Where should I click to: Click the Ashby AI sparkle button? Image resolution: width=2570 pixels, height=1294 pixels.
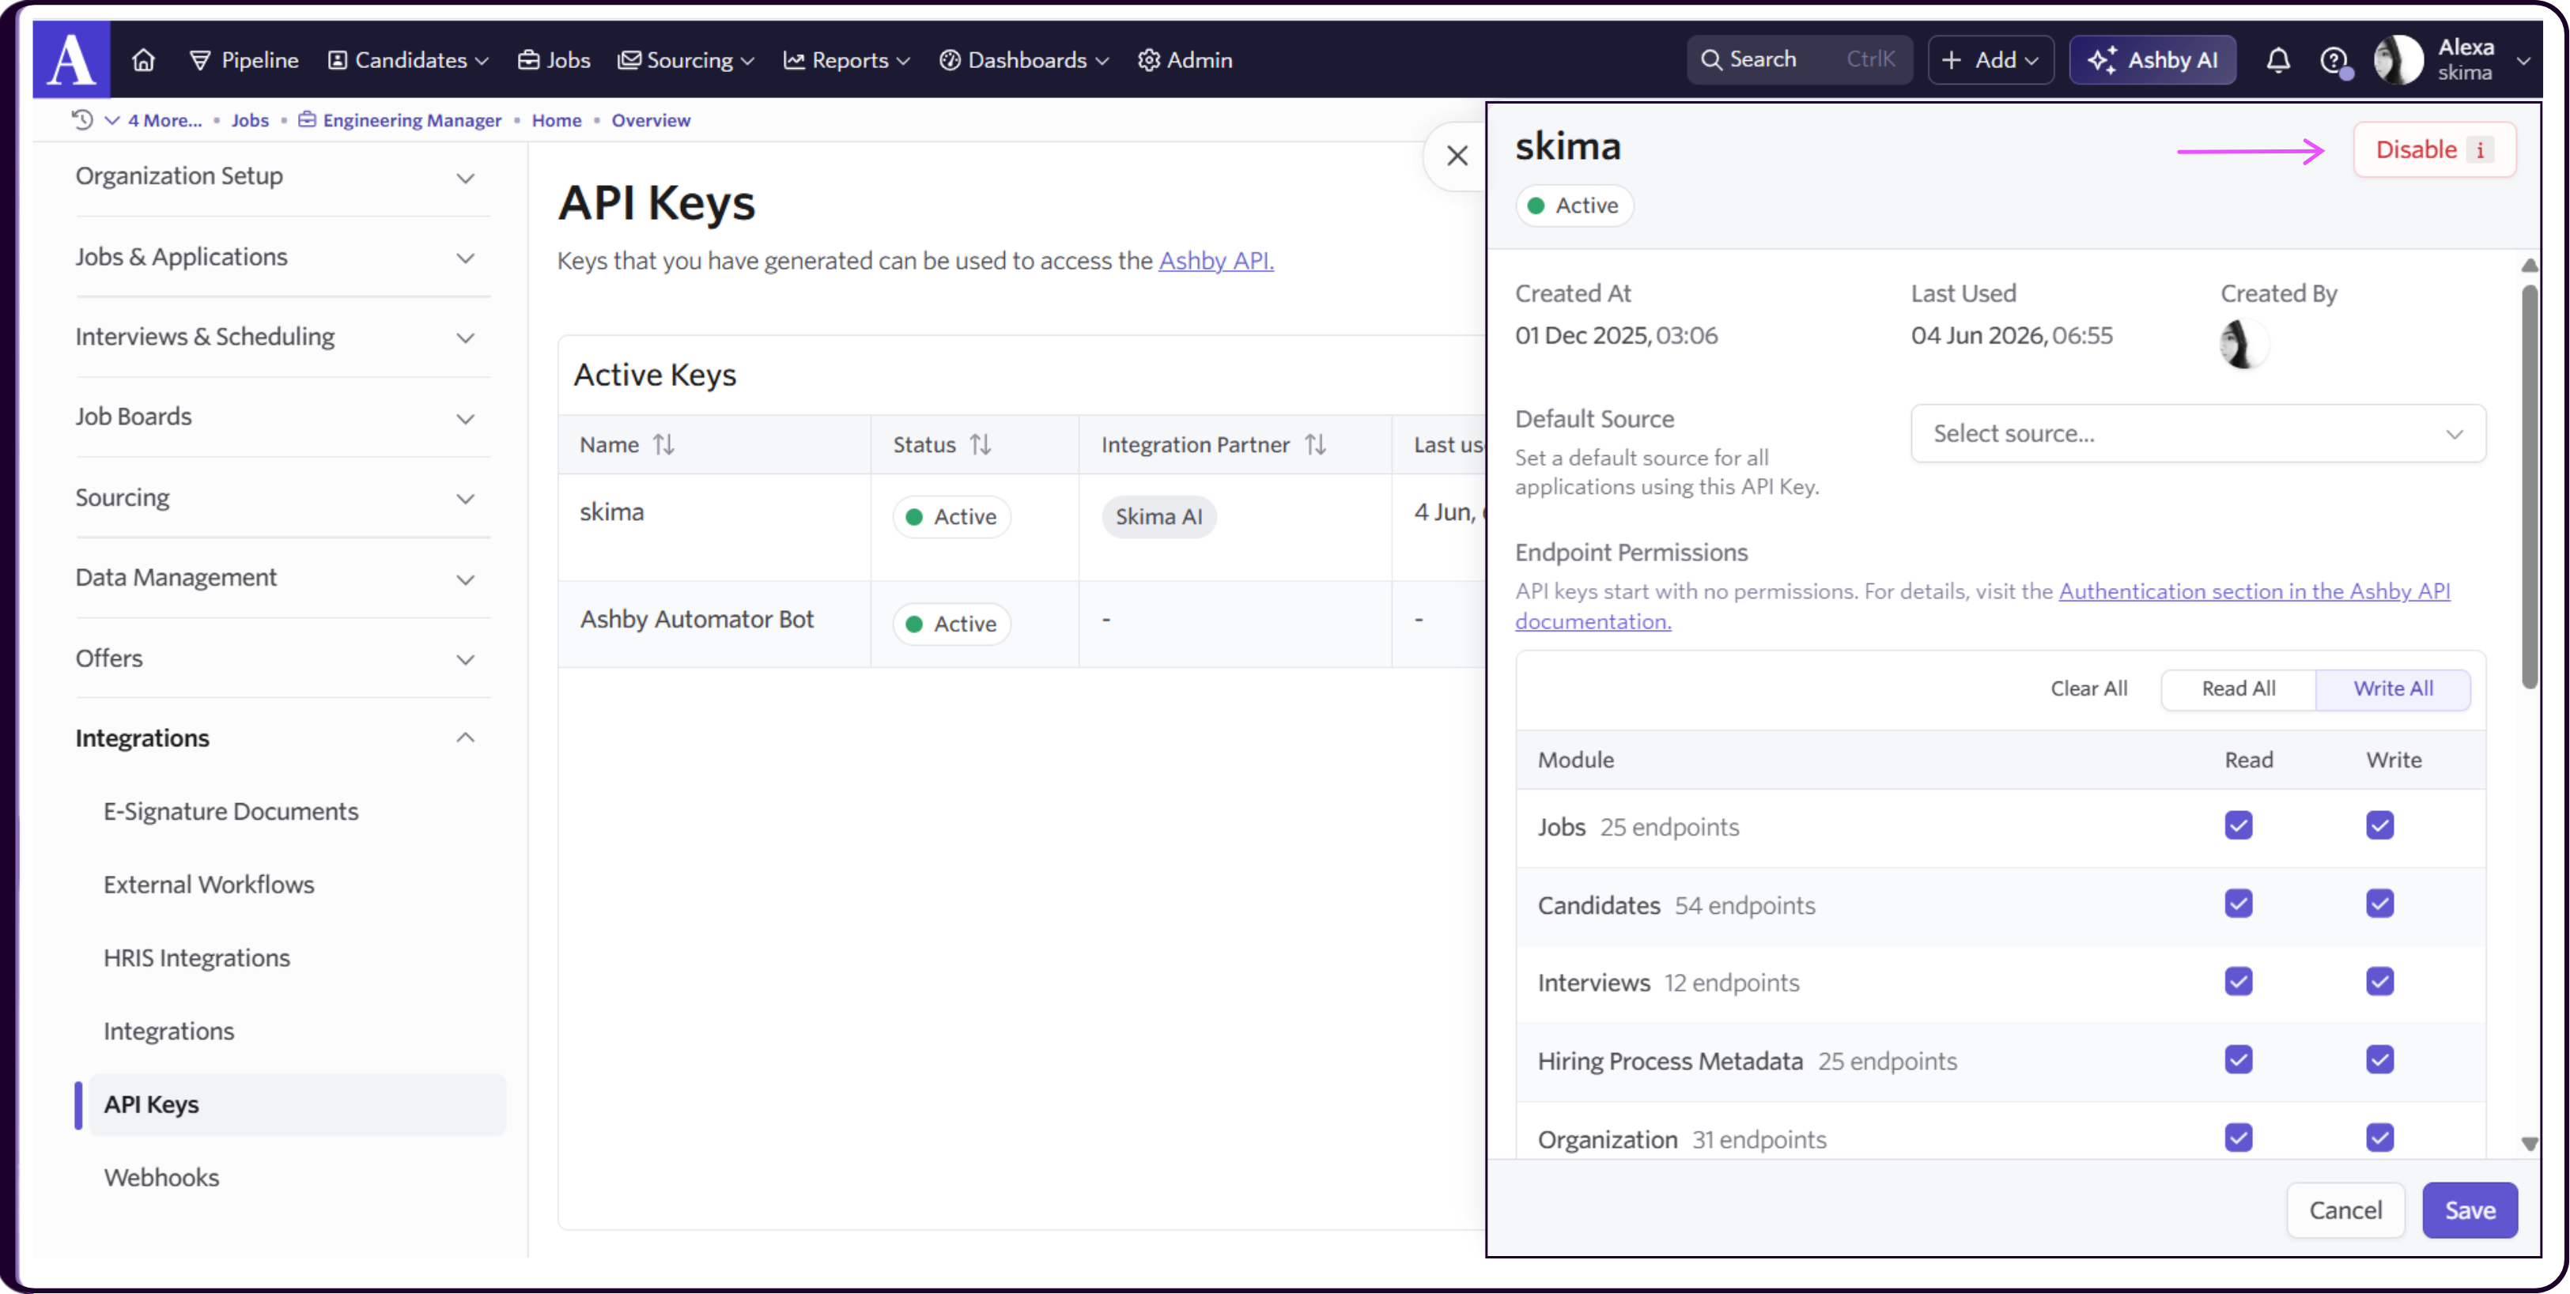click(2152, 60)
